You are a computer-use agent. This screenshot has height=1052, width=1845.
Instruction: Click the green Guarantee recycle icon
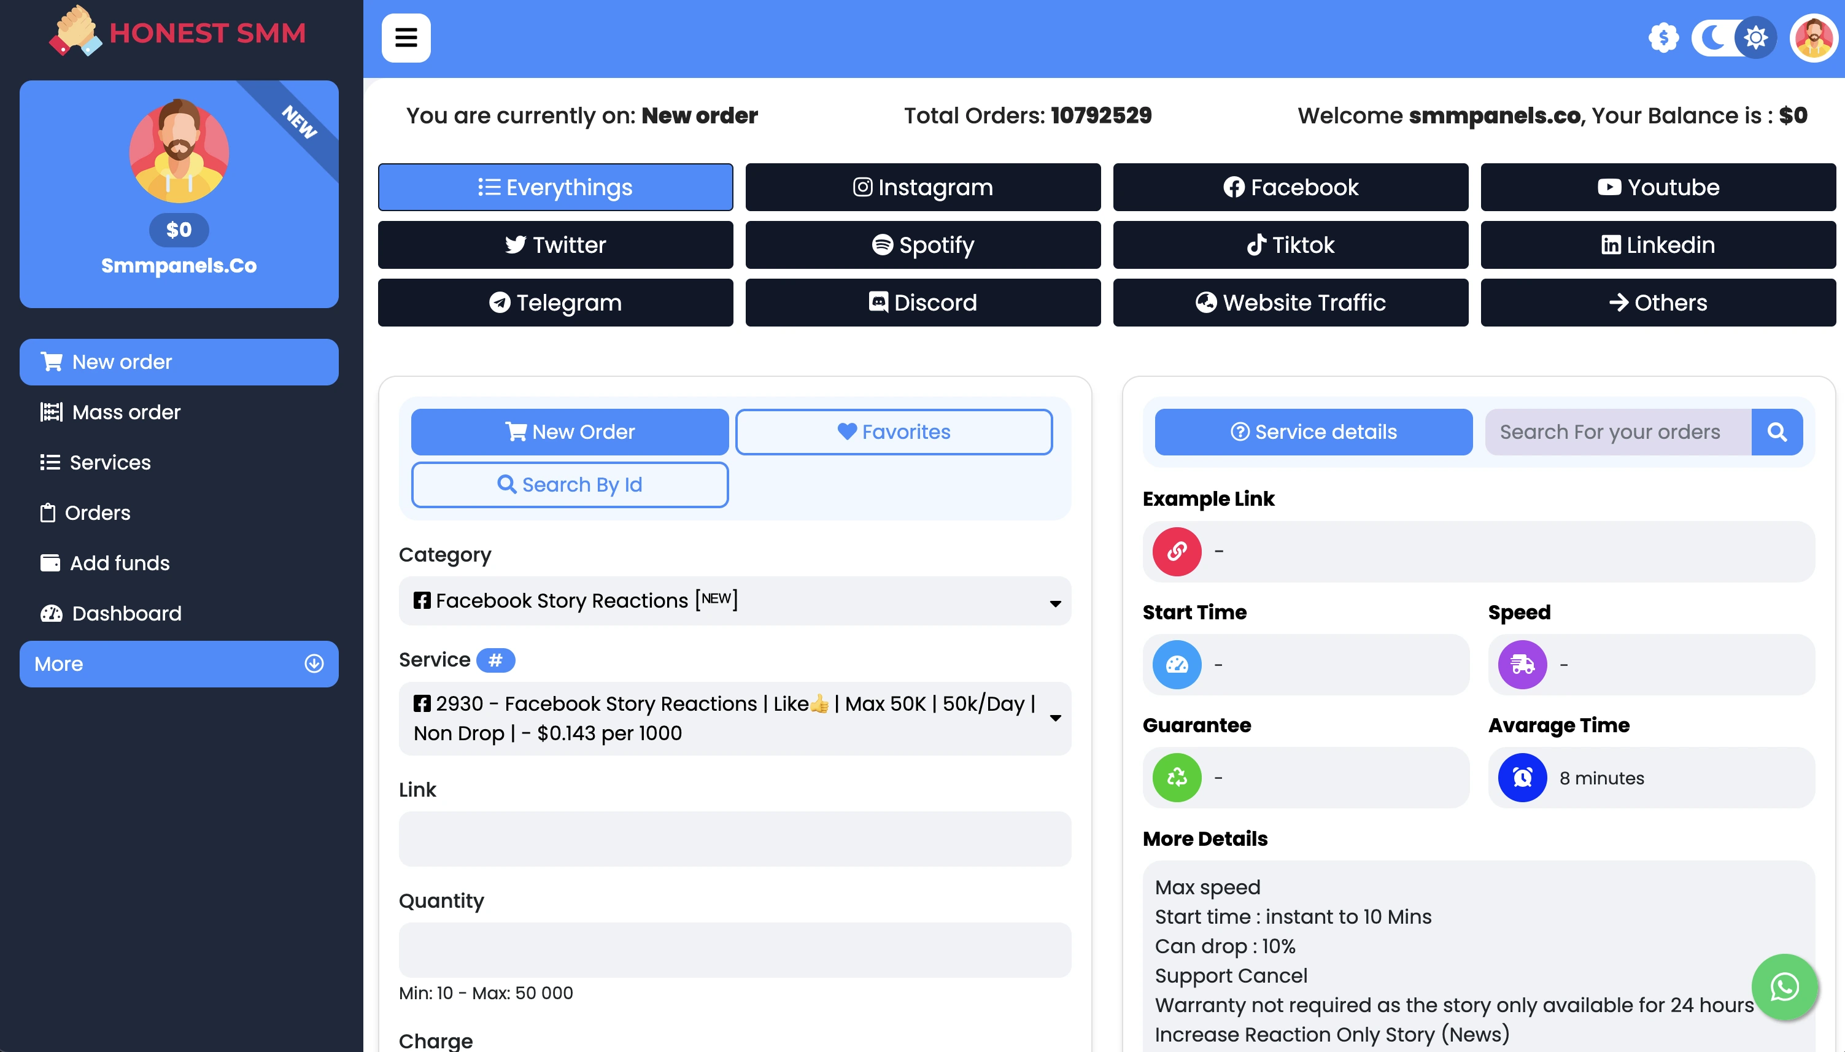pos(1177,778)
